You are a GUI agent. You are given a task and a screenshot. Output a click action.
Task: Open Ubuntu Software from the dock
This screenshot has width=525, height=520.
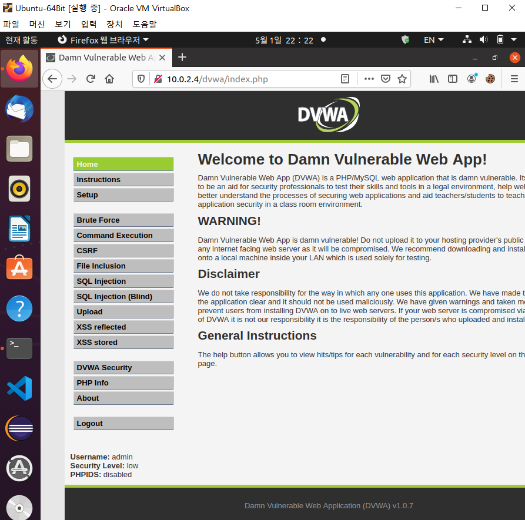click(x=19, y=268)
